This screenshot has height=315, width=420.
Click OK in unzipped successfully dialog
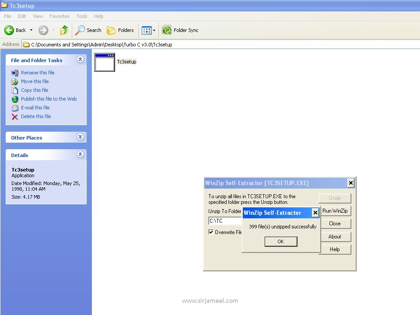tap(281, 241)
